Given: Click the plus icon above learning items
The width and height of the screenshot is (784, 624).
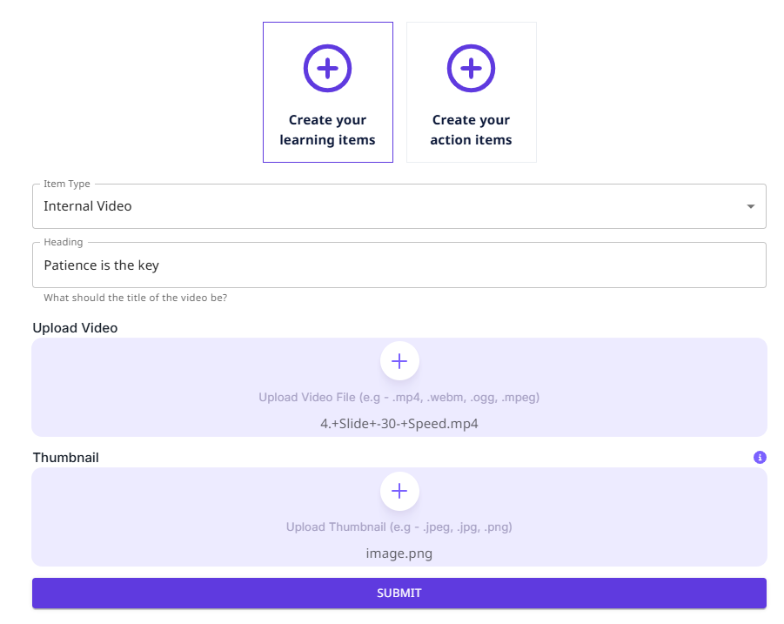Looking at the screenshot, I should tap(327, 67).
